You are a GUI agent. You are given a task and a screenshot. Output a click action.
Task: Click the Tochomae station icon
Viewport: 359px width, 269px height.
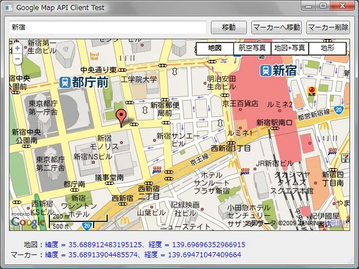[65, 82]
